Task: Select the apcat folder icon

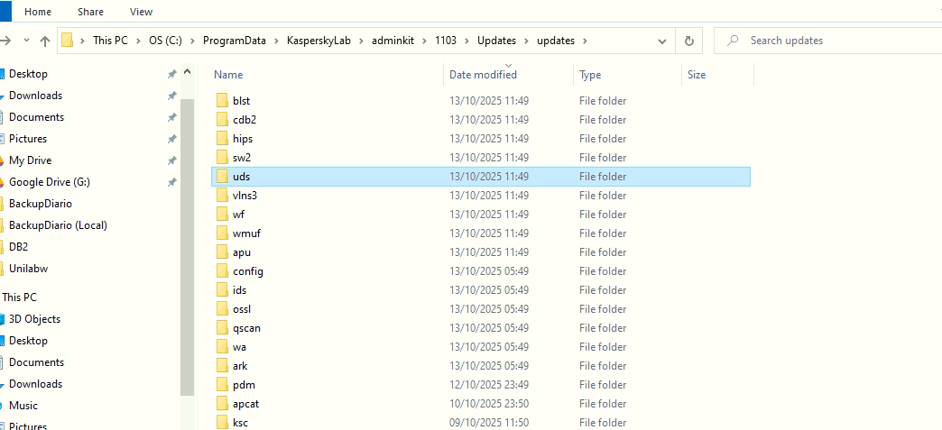Action: (222, 404)
